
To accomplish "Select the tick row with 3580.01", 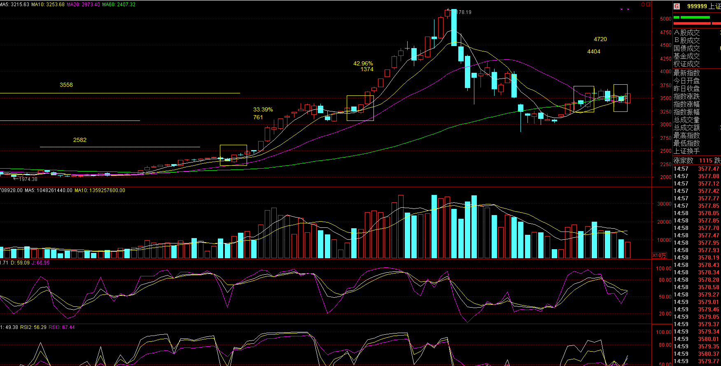I will tap(697, 339).
